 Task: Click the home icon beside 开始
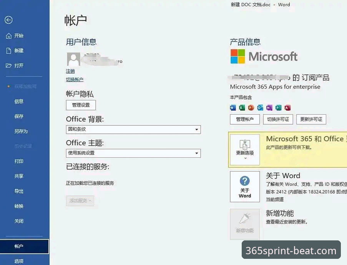[8, 36]
